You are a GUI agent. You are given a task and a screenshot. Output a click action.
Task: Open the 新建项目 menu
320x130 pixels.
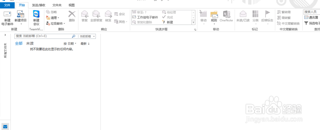(20, 19)
